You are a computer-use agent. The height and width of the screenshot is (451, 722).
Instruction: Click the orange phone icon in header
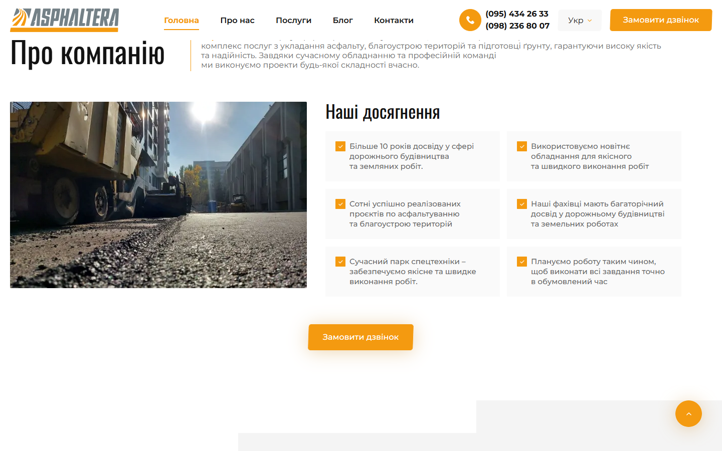[470, 20]
